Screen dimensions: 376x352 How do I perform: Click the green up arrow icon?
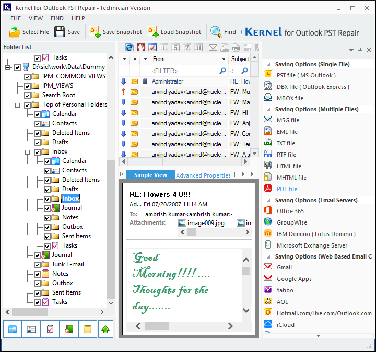click(x=106, y=329)
